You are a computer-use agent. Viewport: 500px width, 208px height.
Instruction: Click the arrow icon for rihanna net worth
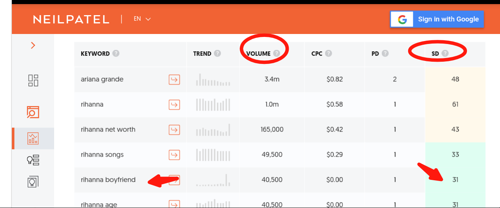174,130
